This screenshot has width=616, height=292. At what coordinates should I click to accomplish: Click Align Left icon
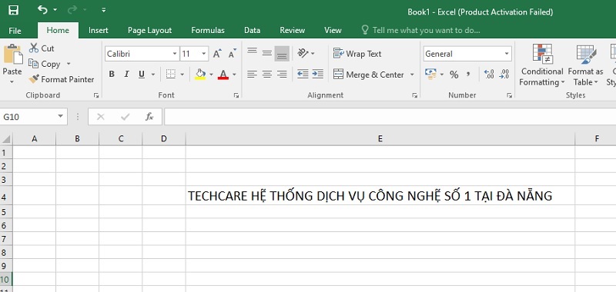(252, 74)
